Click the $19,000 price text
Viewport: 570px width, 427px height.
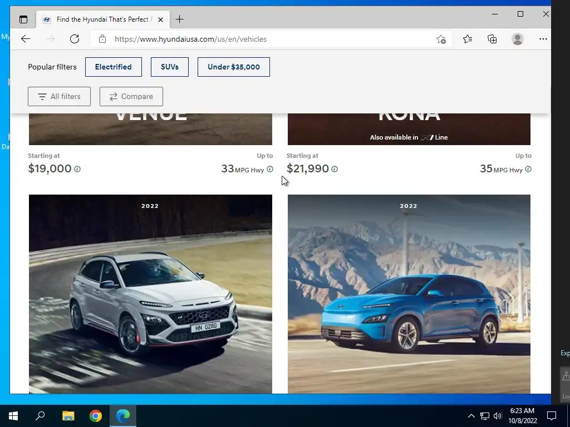(50, 169)
